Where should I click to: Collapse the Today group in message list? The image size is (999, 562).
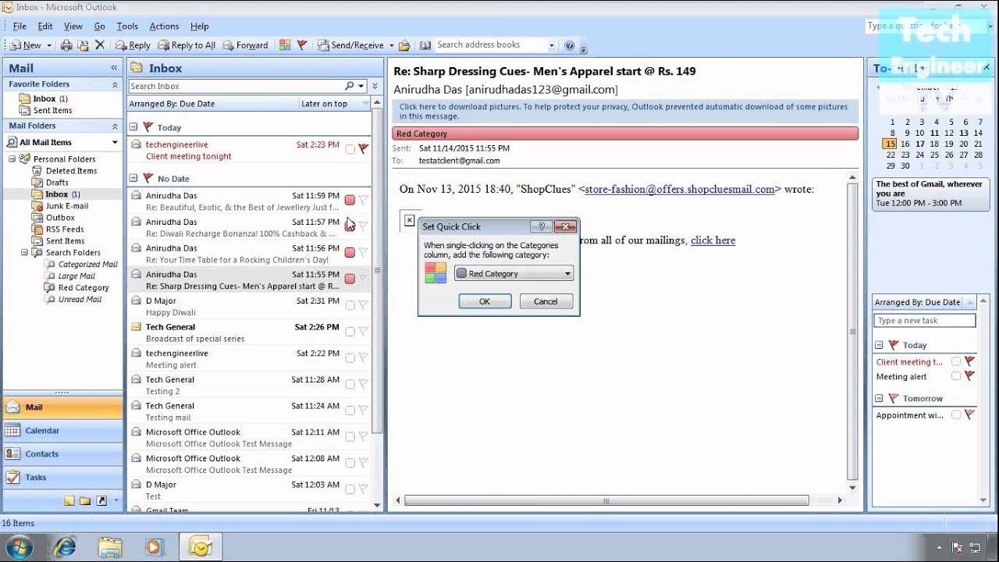pos(133,127)
